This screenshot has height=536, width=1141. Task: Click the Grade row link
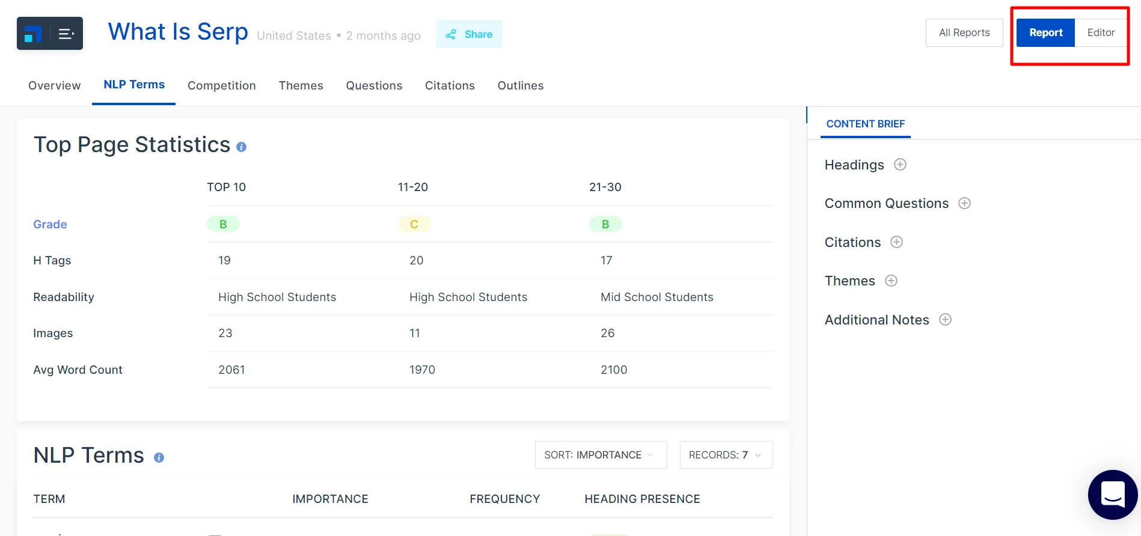click(x=50, y=224)
